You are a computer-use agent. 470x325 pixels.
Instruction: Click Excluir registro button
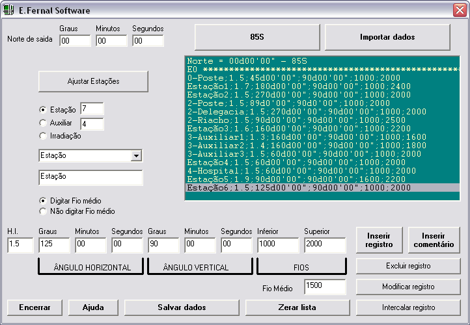coord(408,266)
